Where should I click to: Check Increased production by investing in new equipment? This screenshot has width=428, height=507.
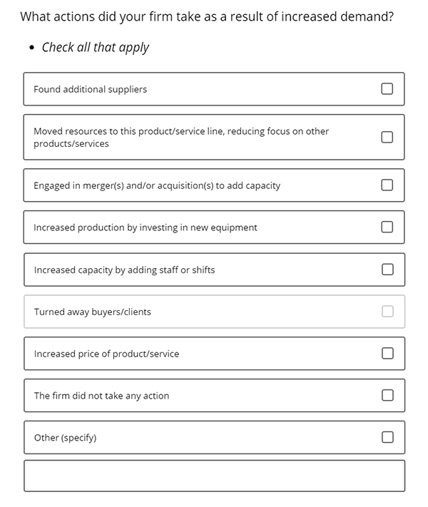[387, 227]
